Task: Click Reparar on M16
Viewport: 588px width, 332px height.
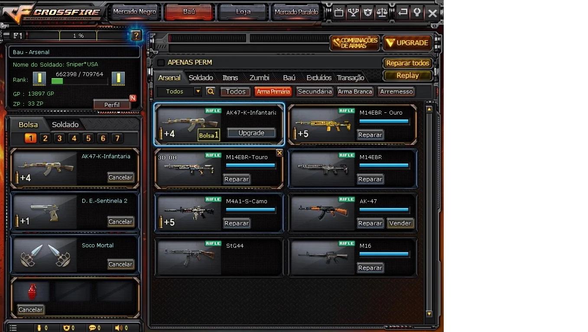Action: coord(370,268)
